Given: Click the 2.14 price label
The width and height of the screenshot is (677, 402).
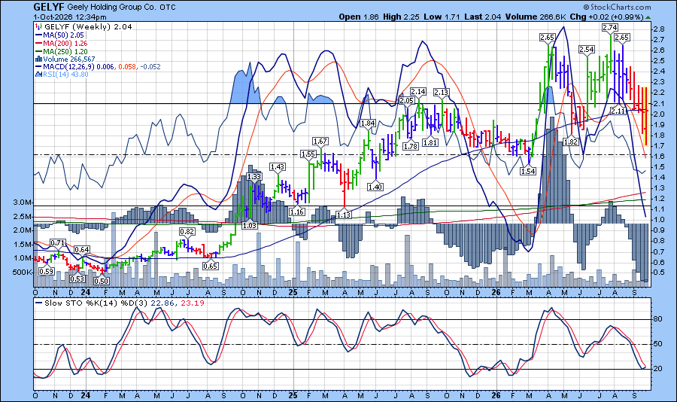Looking at the screenshot, I should (418, 91).
